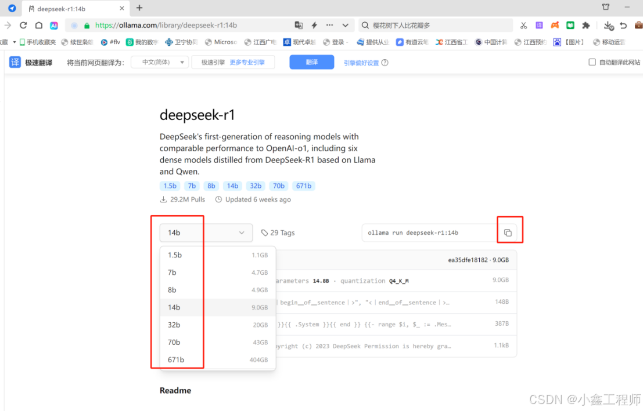The image size is (643, 411).
Task: Reload the page with the refresh icon
Action: pos(23,26)
